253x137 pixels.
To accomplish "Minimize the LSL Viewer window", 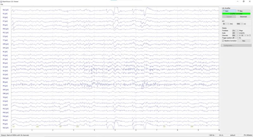I will tap(238, 2).
